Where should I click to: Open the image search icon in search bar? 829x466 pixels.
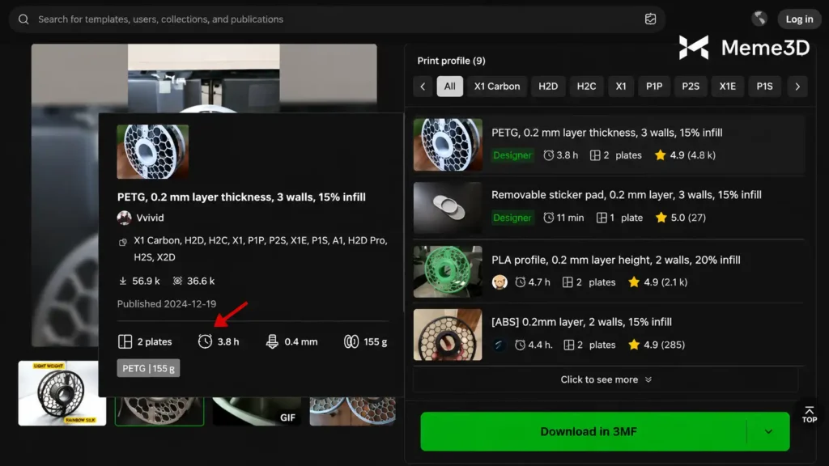pyautogui.click(x=650, y=19)
